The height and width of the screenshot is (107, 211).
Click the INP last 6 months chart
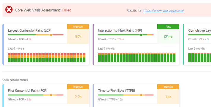(x=137, y=57)
